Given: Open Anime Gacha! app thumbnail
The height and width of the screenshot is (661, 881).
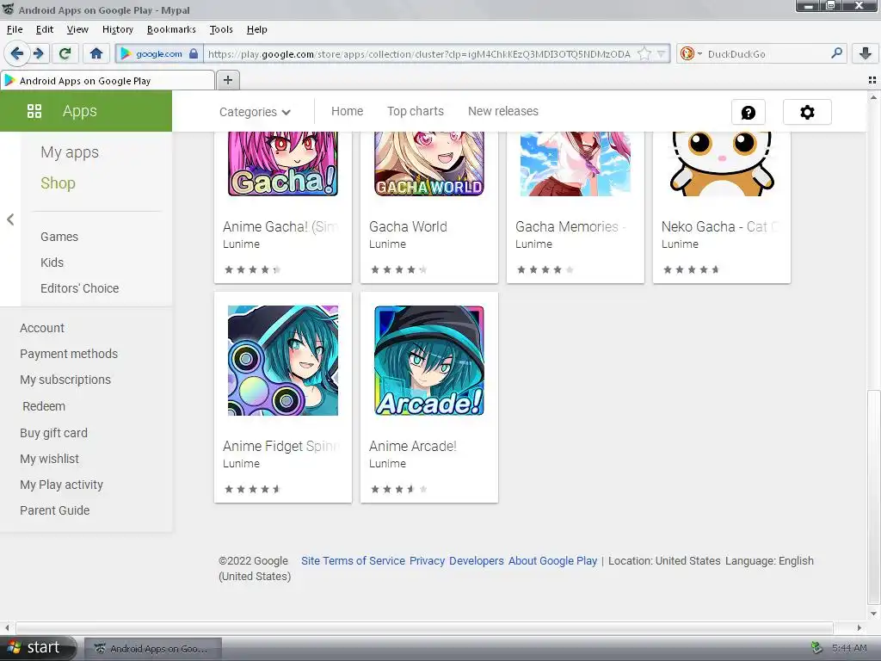Looking at the screenshot, I should 282,164.
